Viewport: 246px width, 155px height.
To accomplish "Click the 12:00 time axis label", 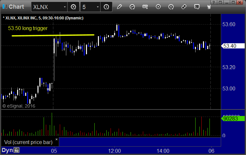I will [114, 151].
